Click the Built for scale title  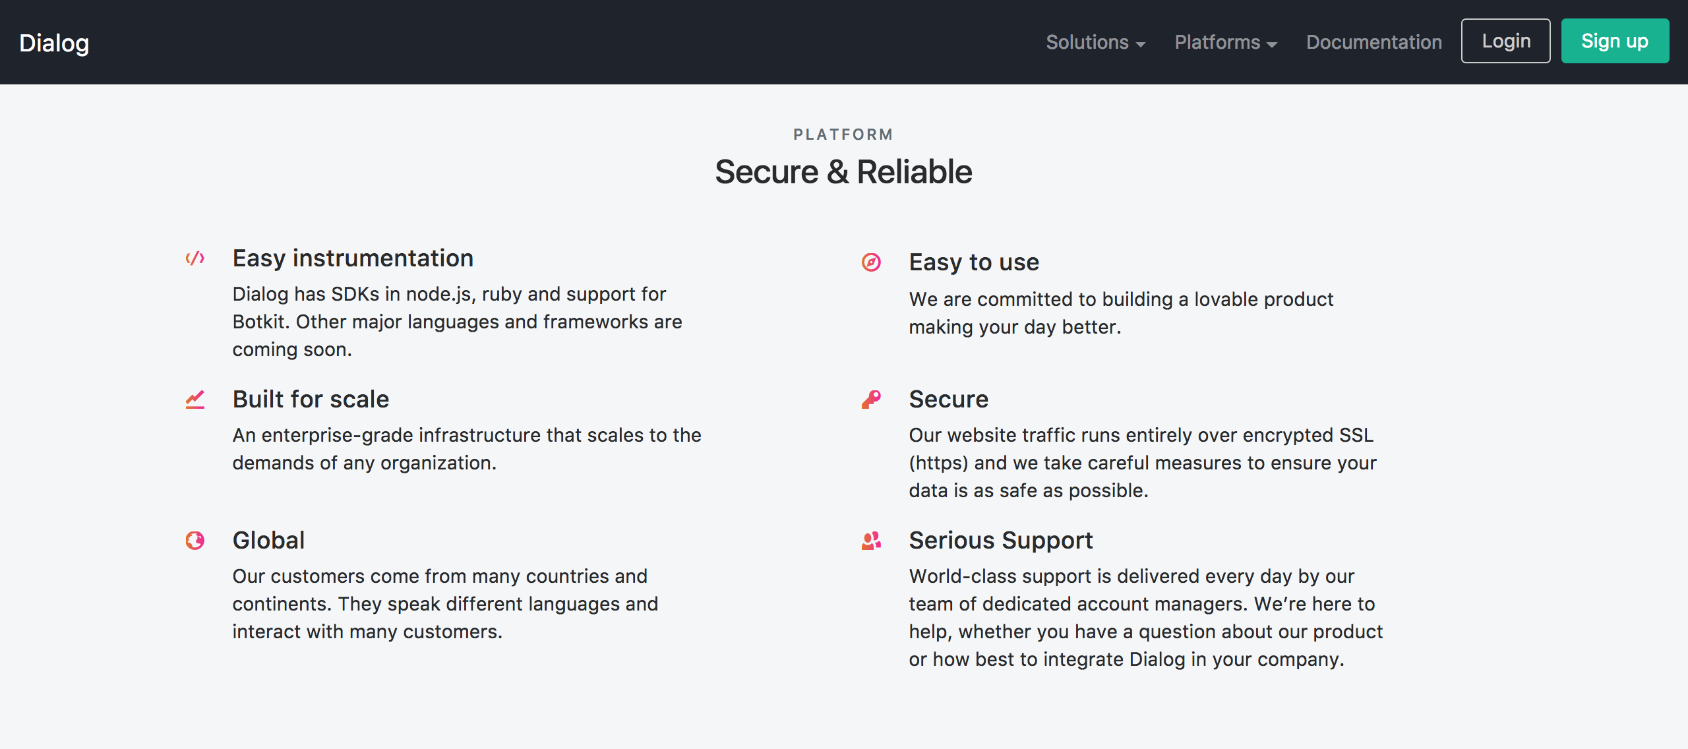(x=311, y=399)
